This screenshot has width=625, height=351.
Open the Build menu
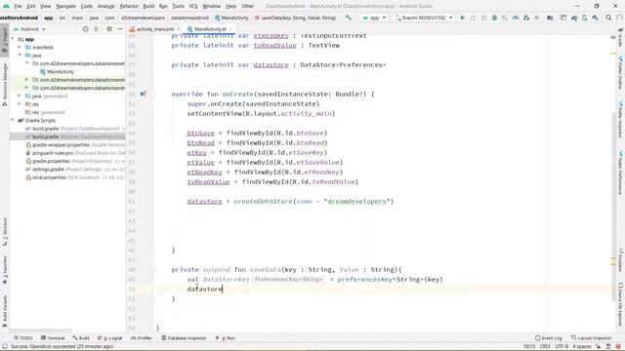click(x=148, y=6)
